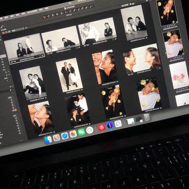Toggle the orange-highlighted item in left list
189x189 pixels.
pos(16,110)
